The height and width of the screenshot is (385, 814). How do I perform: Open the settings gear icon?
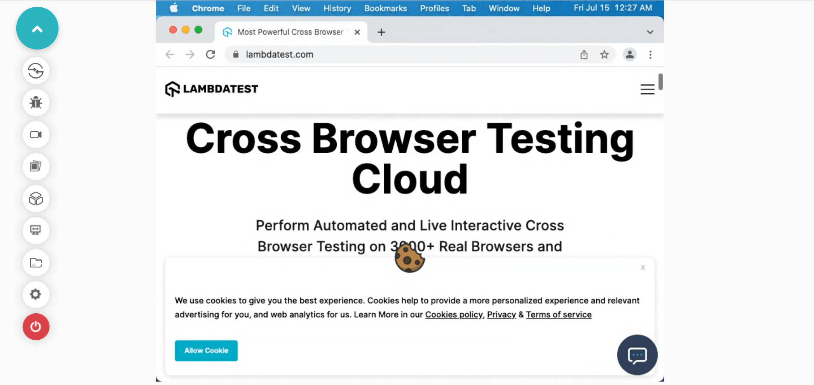pyautogui.click(x=36, y=295)
